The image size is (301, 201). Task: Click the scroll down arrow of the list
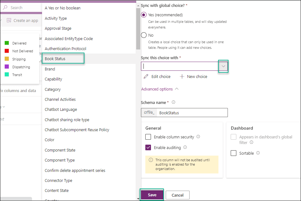[x=138, y=199]
